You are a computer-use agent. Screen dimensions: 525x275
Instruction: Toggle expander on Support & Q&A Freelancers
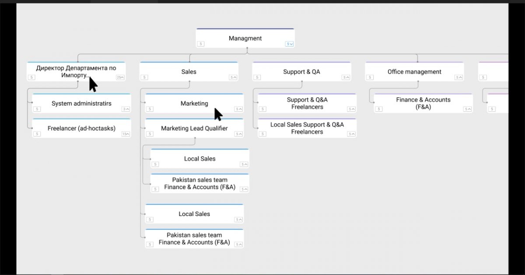(x=352, y=109)
